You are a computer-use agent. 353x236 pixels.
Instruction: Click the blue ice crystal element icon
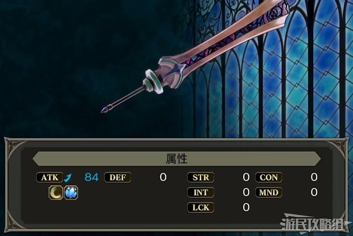tap(71, 192)
